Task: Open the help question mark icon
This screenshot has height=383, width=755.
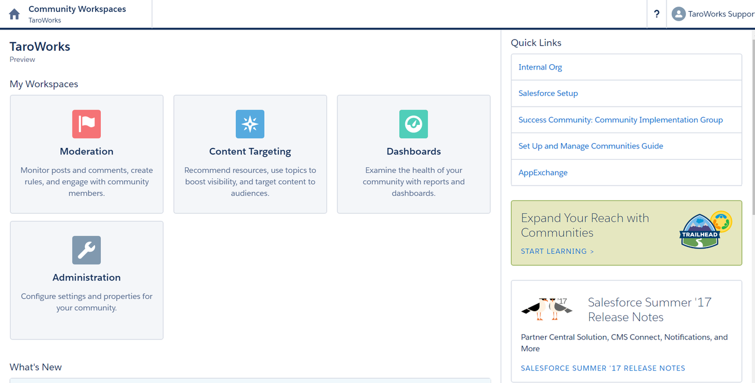Action: coord(656,14)
